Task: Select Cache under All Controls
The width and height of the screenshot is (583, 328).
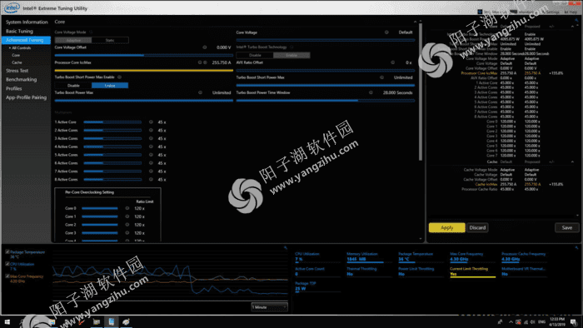Action: tap(17, 62)
